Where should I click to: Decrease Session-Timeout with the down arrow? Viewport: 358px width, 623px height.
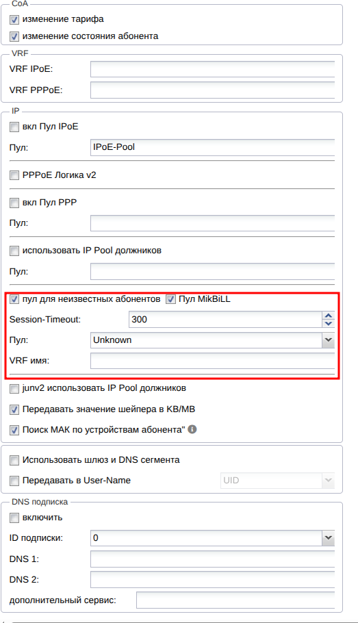click(x=328, y=323)
